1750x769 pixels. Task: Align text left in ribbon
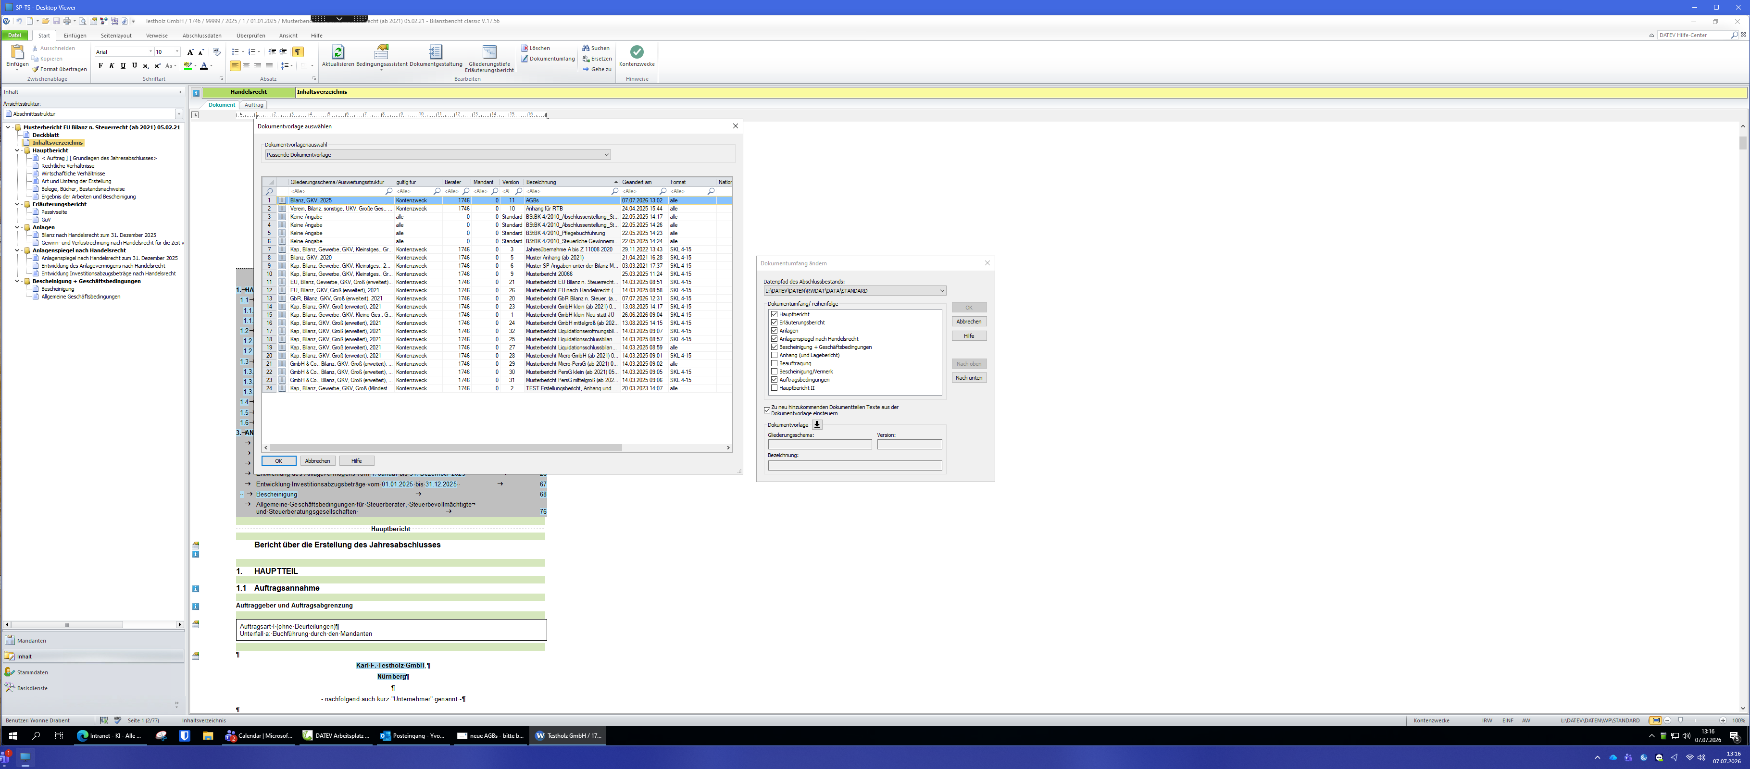235,66
